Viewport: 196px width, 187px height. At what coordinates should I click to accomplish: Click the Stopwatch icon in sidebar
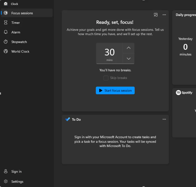tap(6, 42)
